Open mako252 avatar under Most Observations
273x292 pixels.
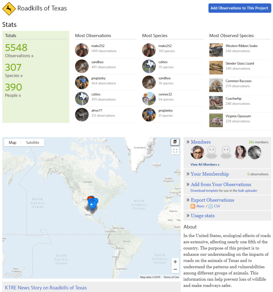point(82,50)
